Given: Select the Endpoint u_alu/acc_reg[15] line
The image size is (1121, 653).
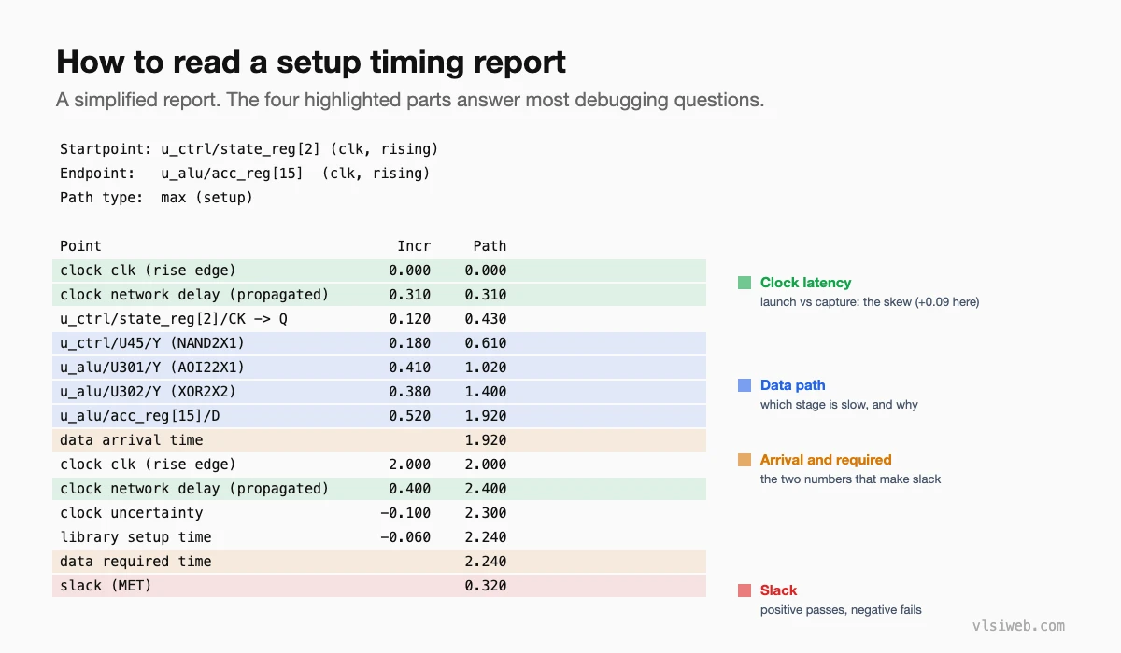Looking at the screenshot, I should click(x=245, y=174).
